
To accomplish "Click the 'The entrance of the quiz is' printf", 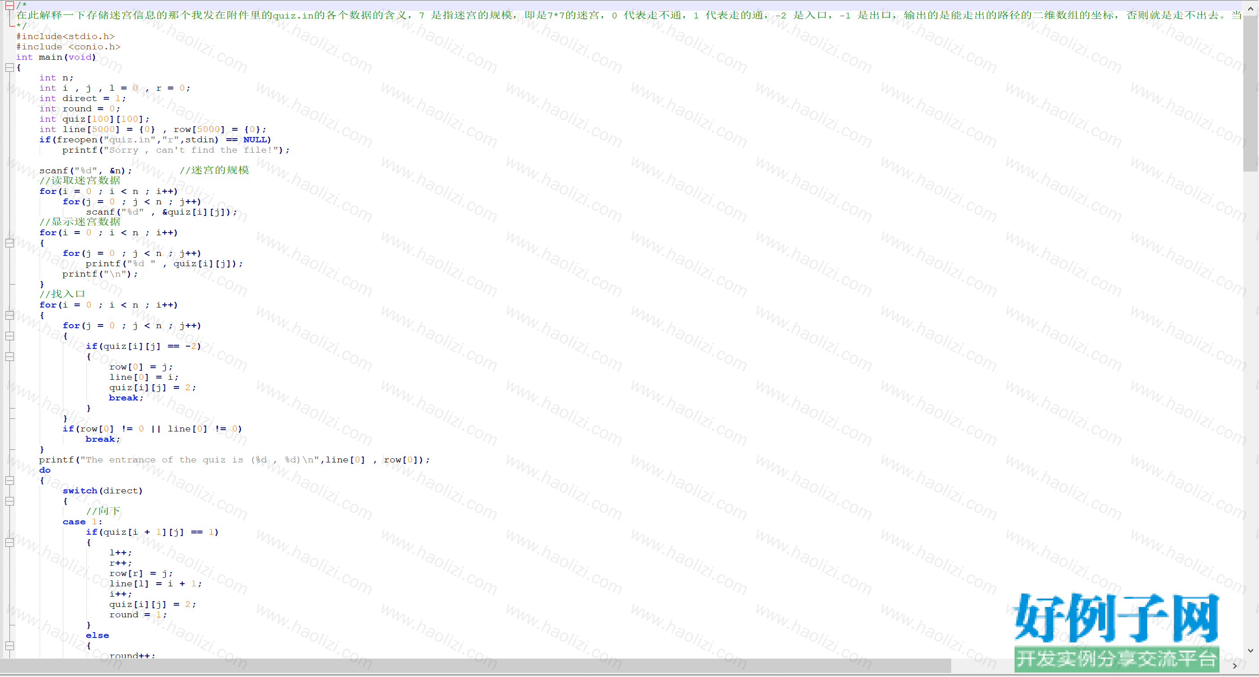I will coord(235,460).
